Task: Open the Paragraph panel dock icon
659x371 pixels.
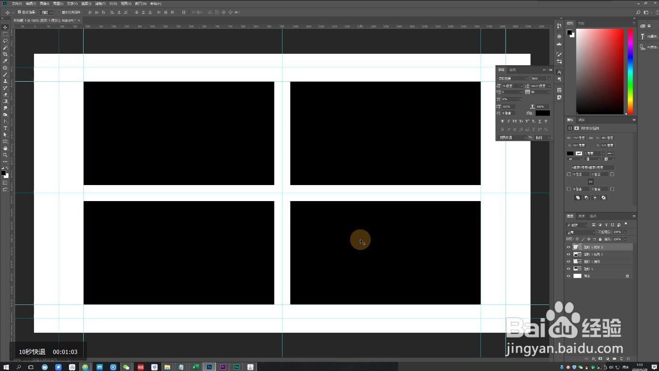Action: coord(559,79)
